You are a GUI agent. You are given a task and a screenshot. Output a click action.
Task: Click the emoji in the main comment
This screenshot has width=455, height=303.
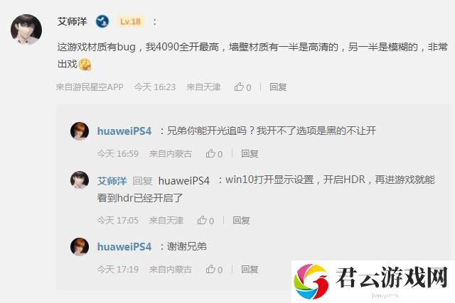(85, 65)
